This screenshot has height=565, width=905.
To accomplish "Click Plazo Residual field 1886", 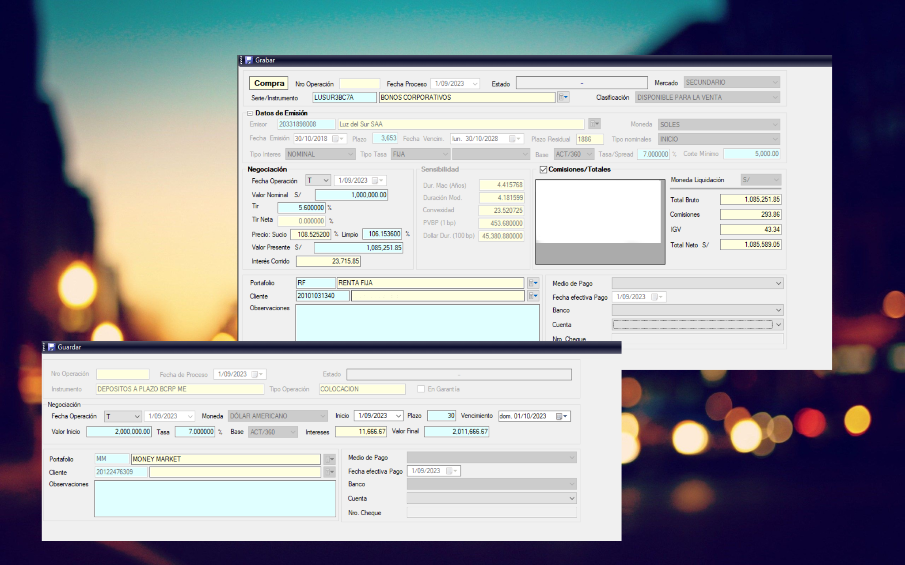I will (x=590, y=139).
